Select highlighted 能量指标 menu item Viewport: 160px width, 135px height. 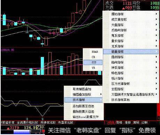(131, 51)
